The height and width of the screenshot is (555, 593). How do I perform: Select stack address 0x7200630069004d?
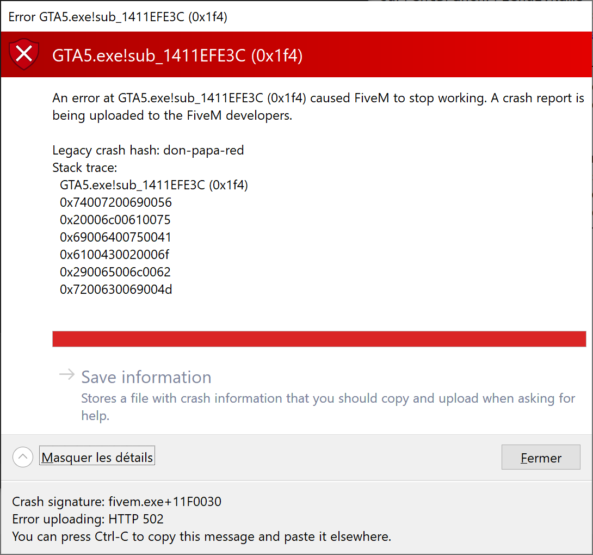pyautogui.click(x=116, y=289)
